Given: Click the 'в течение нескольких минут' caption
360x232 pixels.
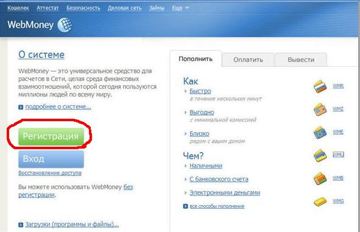Looking at the screenshot, I should point(226,99).
